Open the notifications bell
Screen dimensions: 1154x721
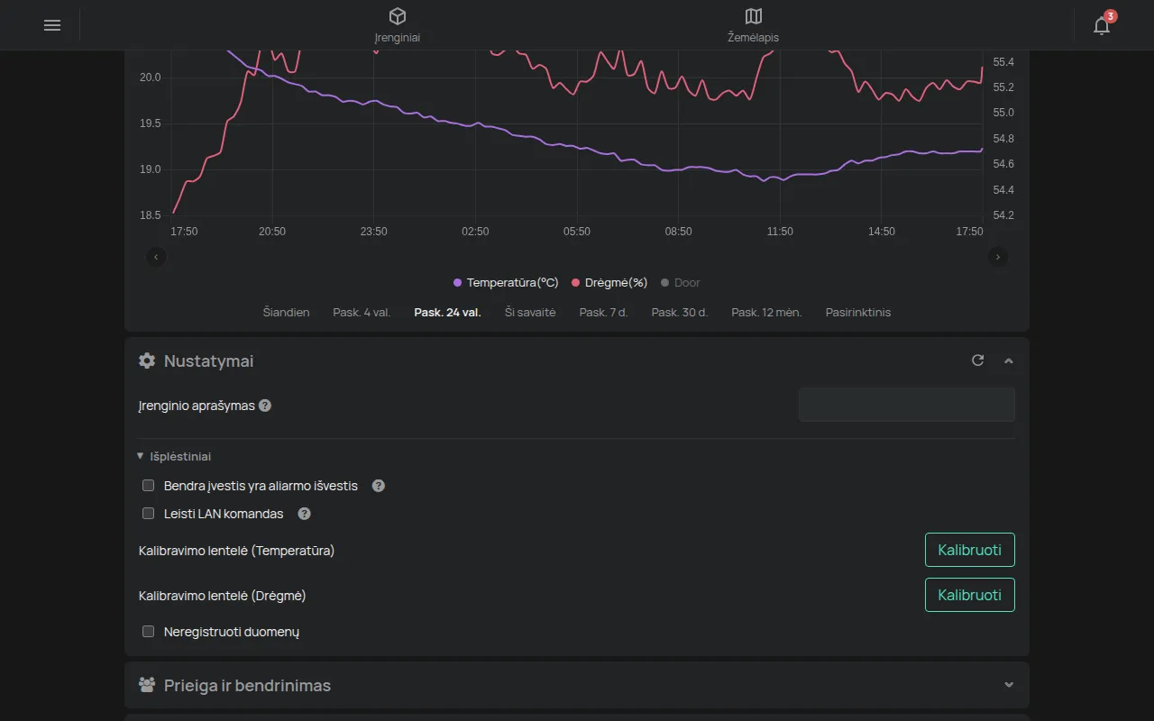[x=1102, y=25]
